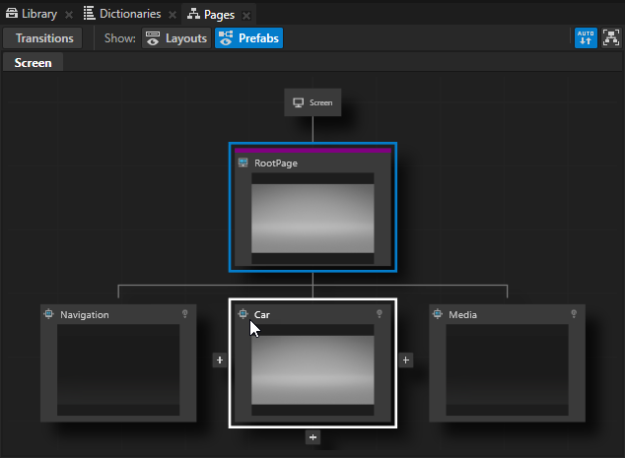Switch to the Library tab
Image resolution: width=625 pixels, height=458 pixels.
(32, 14)
